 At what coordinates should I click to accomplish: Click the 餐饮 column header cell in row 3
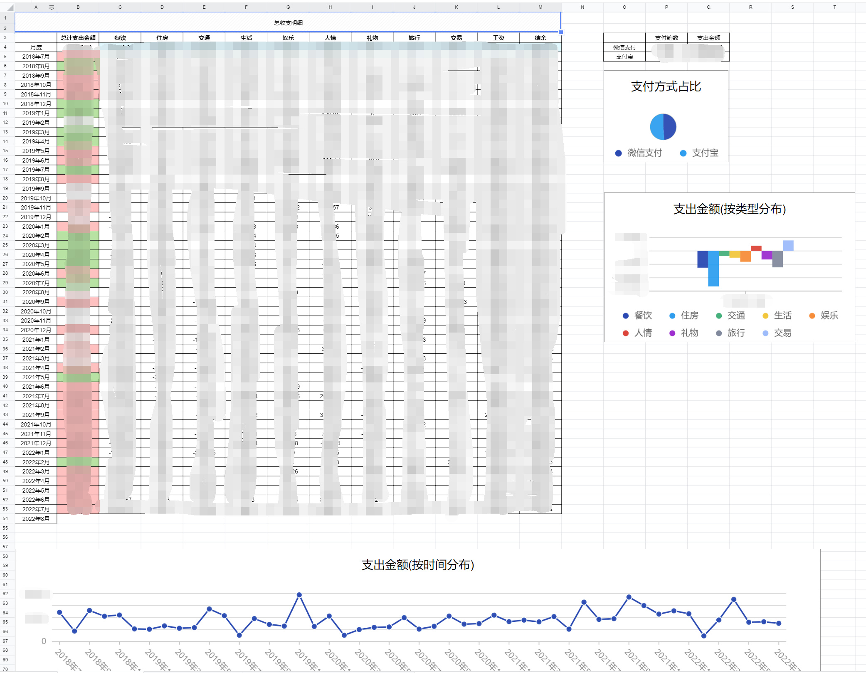(120, 38)
